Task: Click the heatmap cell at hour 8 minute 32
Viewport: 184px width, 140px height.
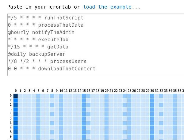Action: 161,132
